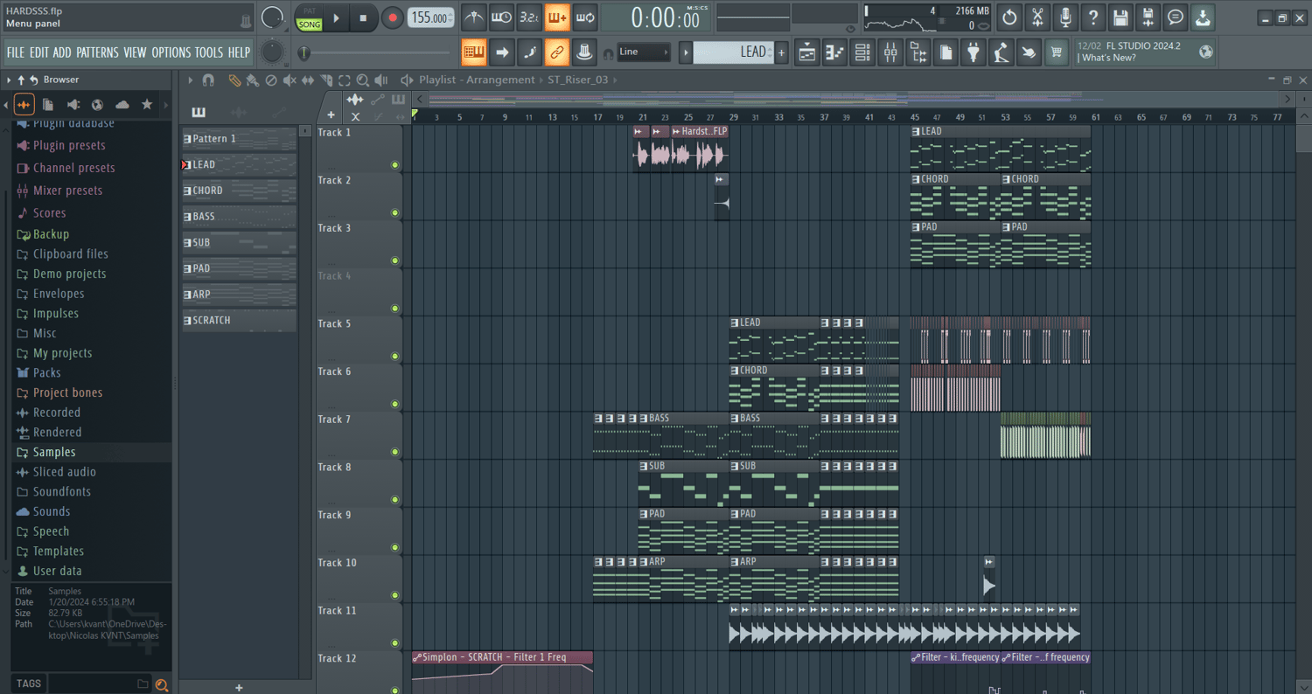Open the metronome toggle in the transport bar
The width and height of the screenshot is (1312, 694).
pyautogui.click(x=474, y=17)
